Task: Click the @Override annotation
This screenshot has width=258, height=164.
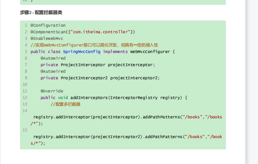Action: (x=52, y=91)
